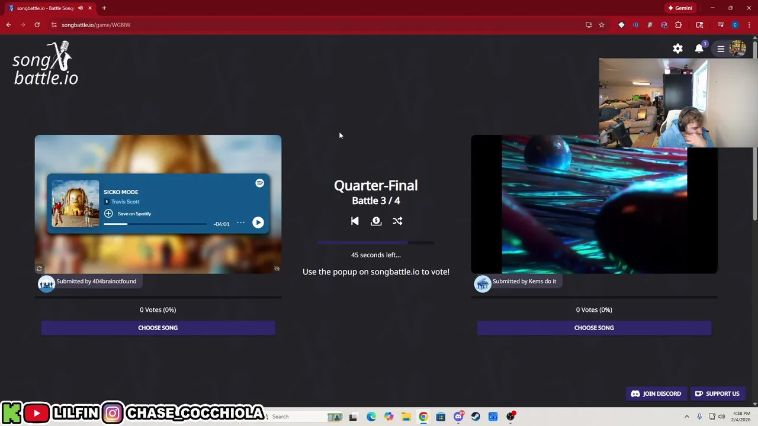Click the 404brainotfound submitter avatar
This screenshot has height=426, width=758.
(46, 283)
